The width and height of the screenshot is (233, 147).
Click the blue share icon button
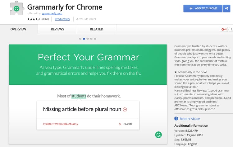pyautogui.click(x=227, y=8)
